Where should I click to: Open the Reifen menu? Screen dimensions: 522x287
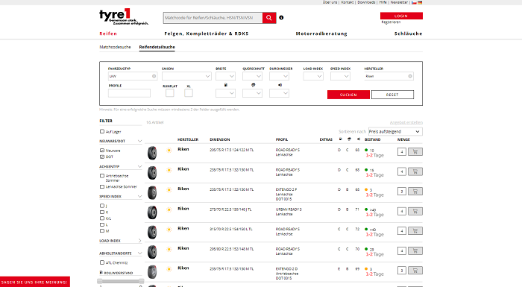click(x=108, y=34)
